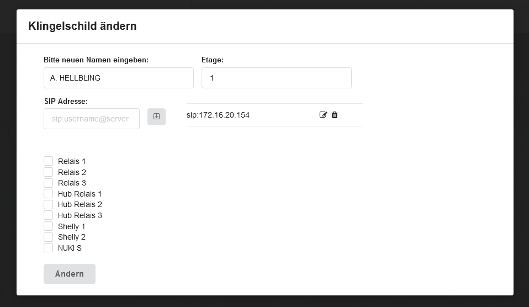
Task: Enable the Relais 2 checkbox
Action: (x=48, y=172)
